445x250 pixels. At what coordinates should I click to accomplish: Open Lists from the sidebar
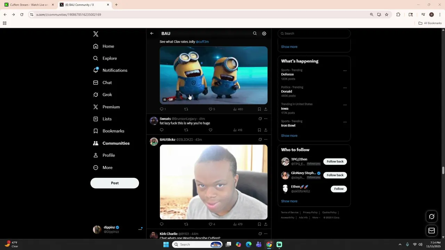tap(103, 119)
